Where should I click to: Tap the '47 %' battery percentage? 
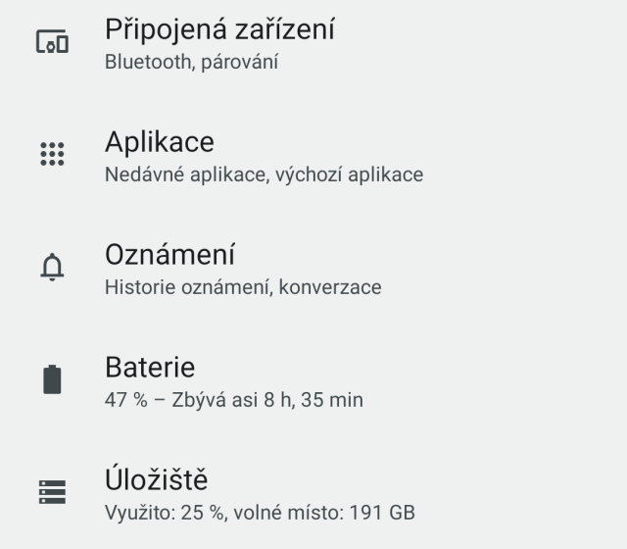click(x=124, y=400)
